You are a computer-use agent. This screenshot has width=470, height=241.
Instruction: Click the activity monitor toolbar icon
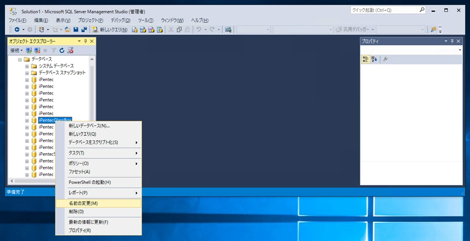[229, 29]
